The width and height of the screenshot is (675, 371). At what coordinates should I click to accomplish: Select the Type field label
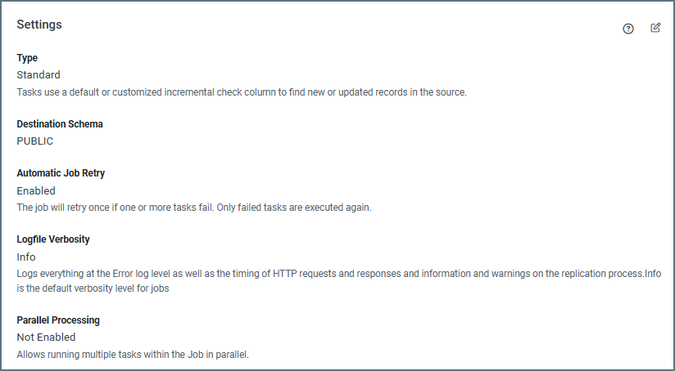(x=27, y=58)
